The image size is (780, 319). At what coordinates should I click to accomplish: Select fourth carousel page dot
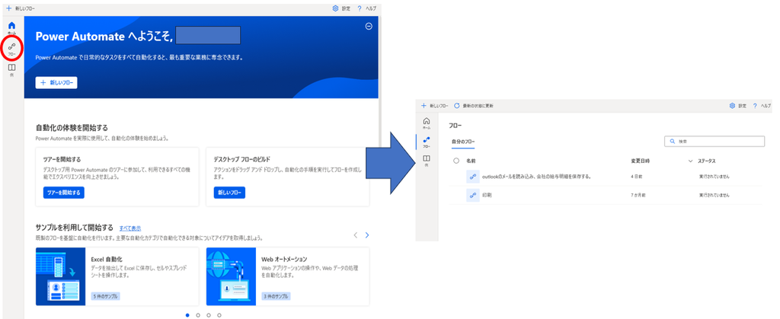219,314
